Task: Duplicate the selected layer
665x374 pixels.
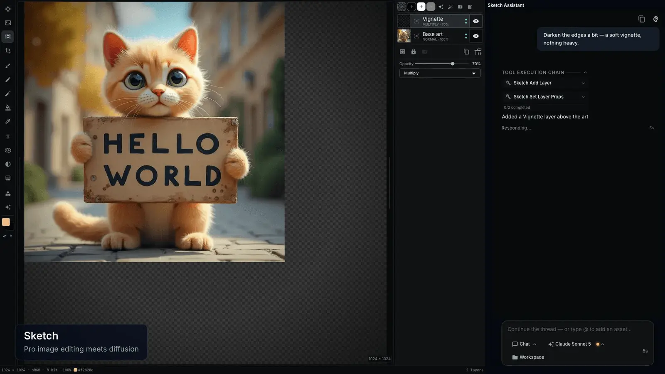Action: 466,52
